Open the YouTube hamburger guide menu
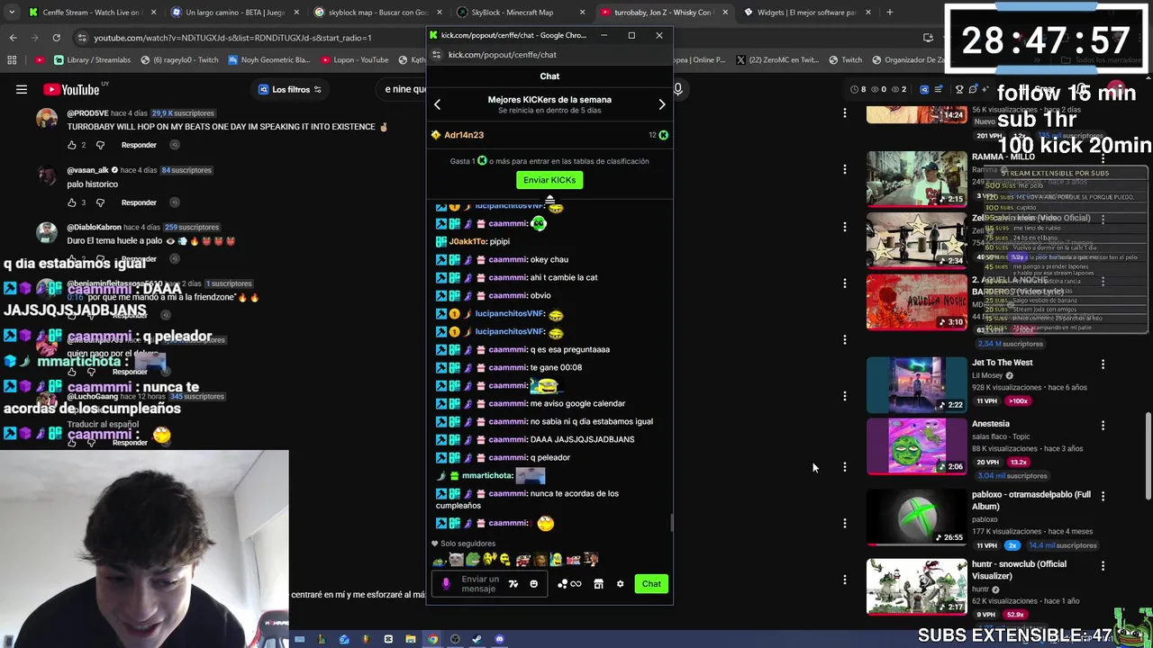 tap(21, 89)
